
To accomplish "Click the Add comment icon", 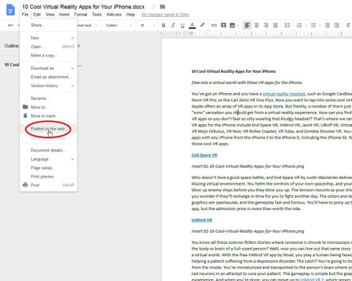I will (x=224, y=25).
